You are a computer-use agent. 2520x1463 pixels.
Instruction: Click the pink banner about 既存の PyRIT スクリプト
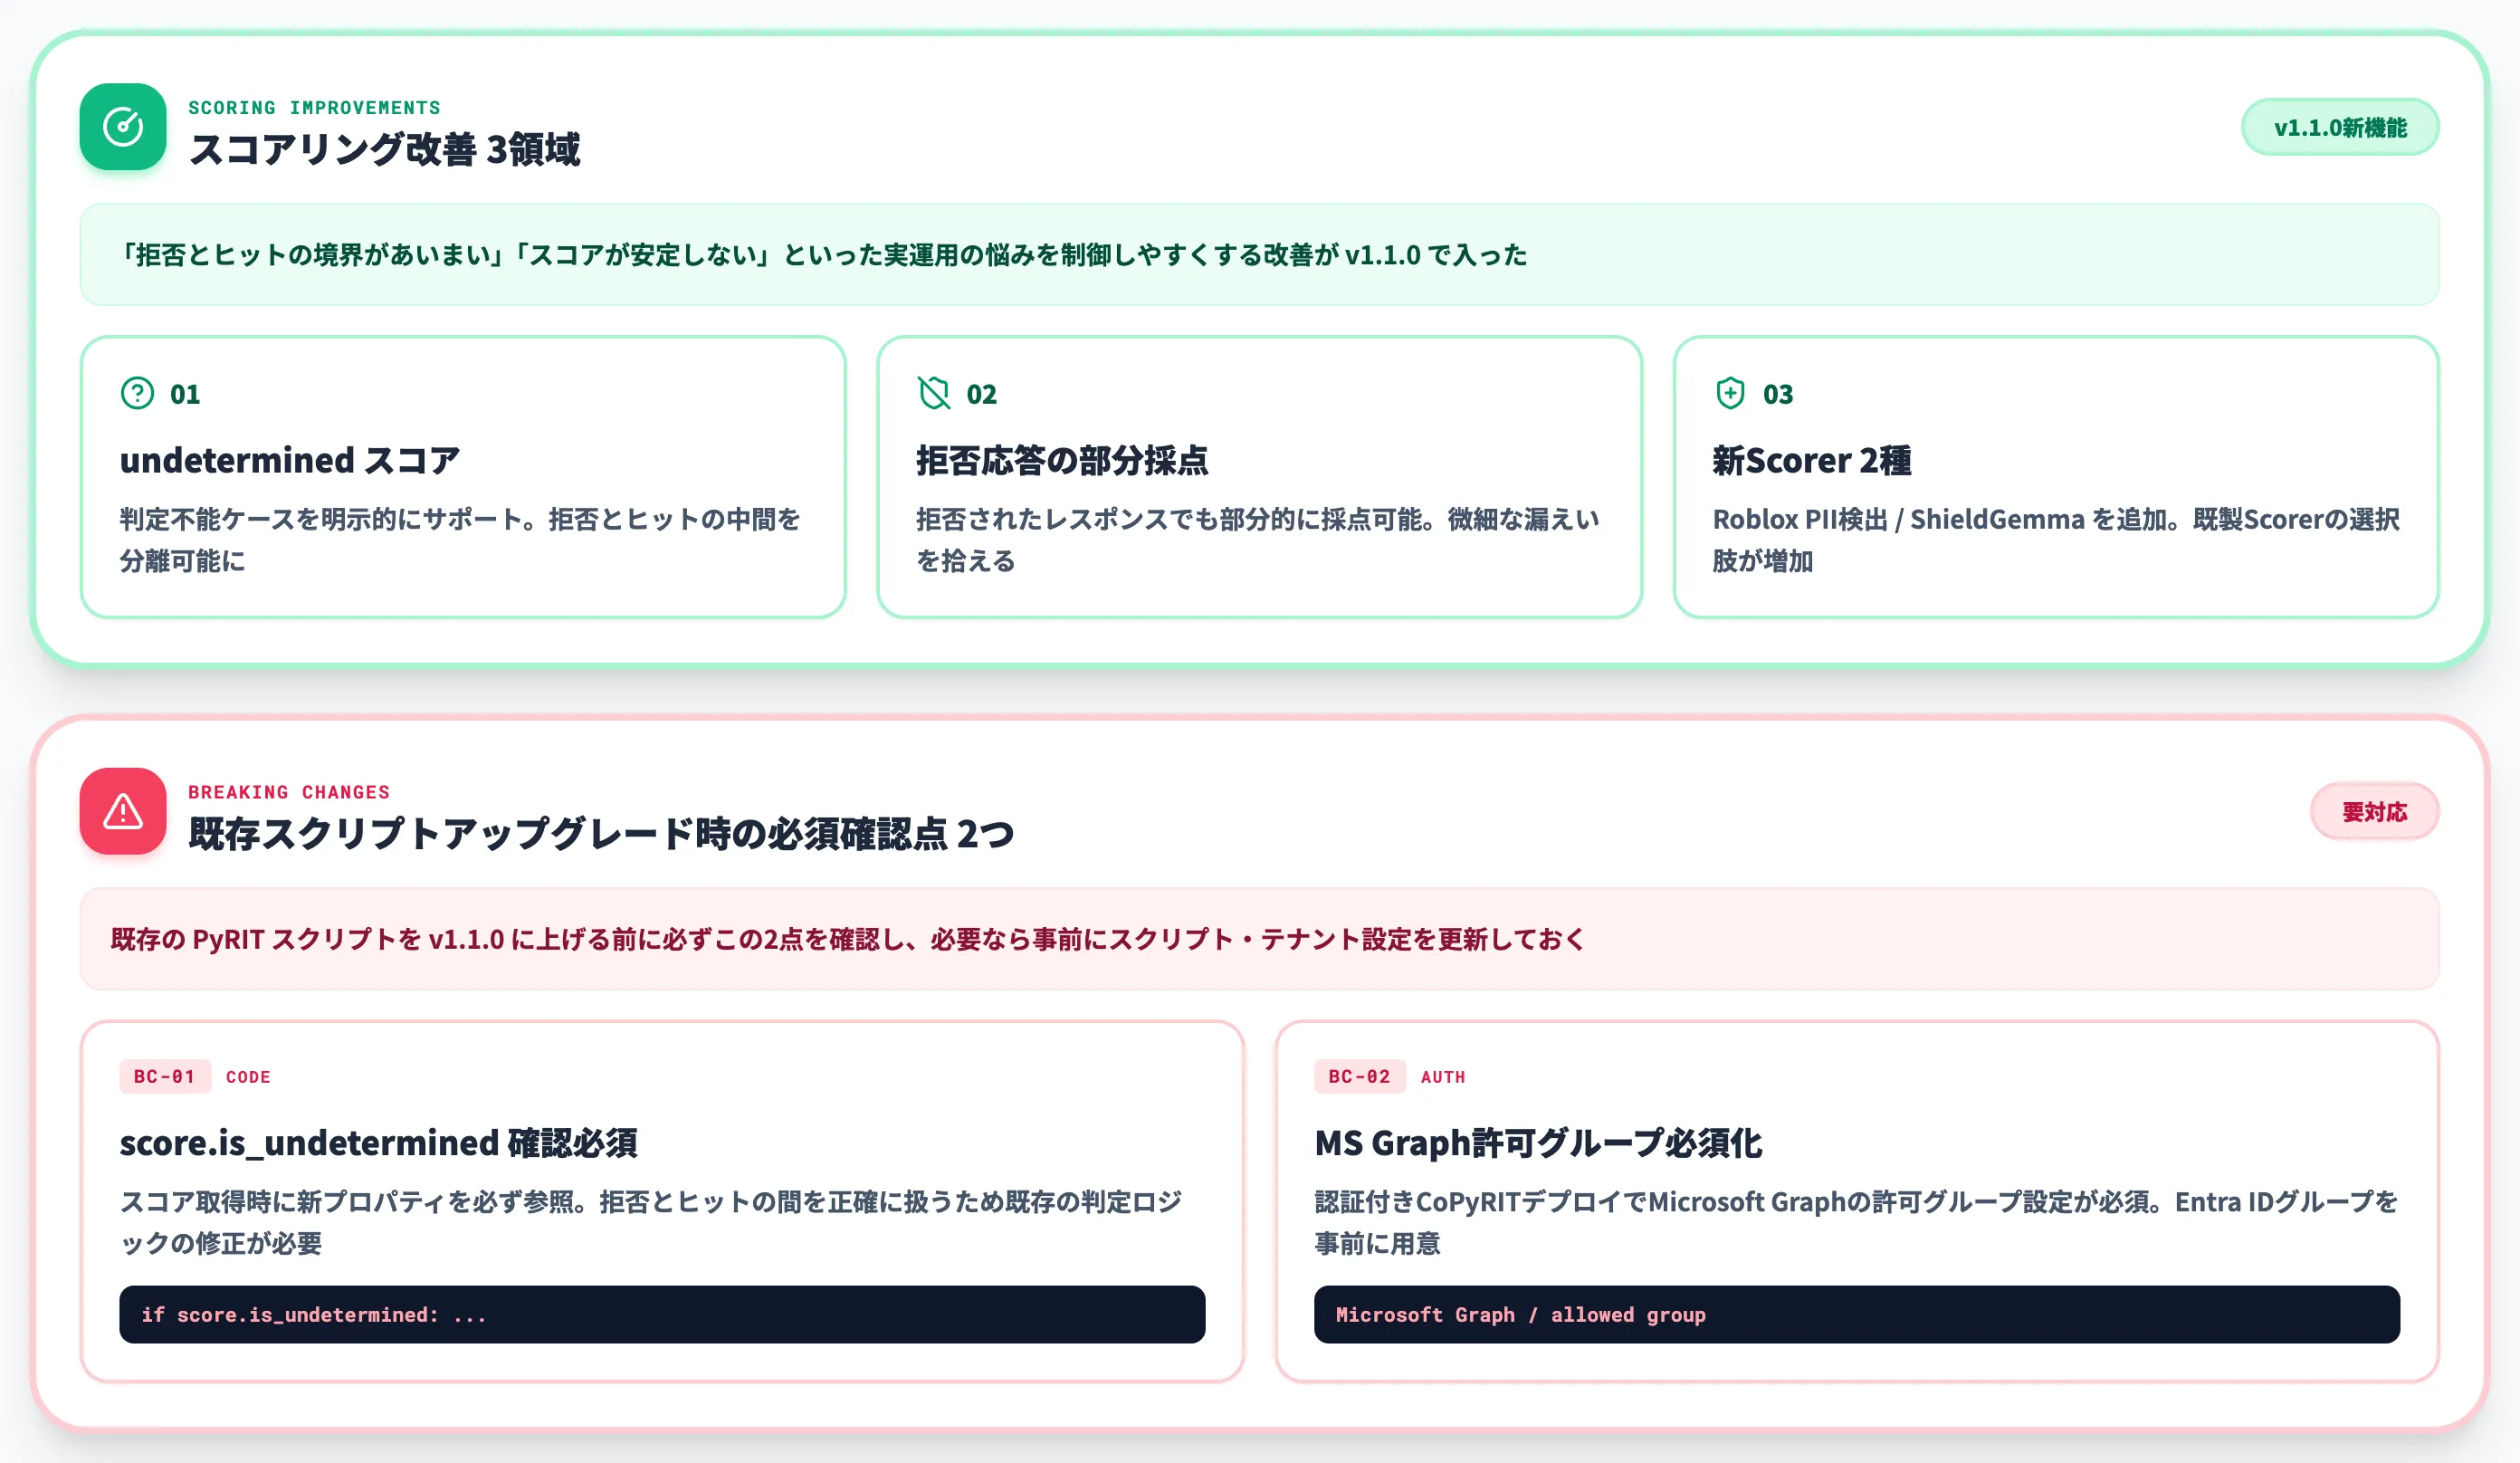(1259, 938)
